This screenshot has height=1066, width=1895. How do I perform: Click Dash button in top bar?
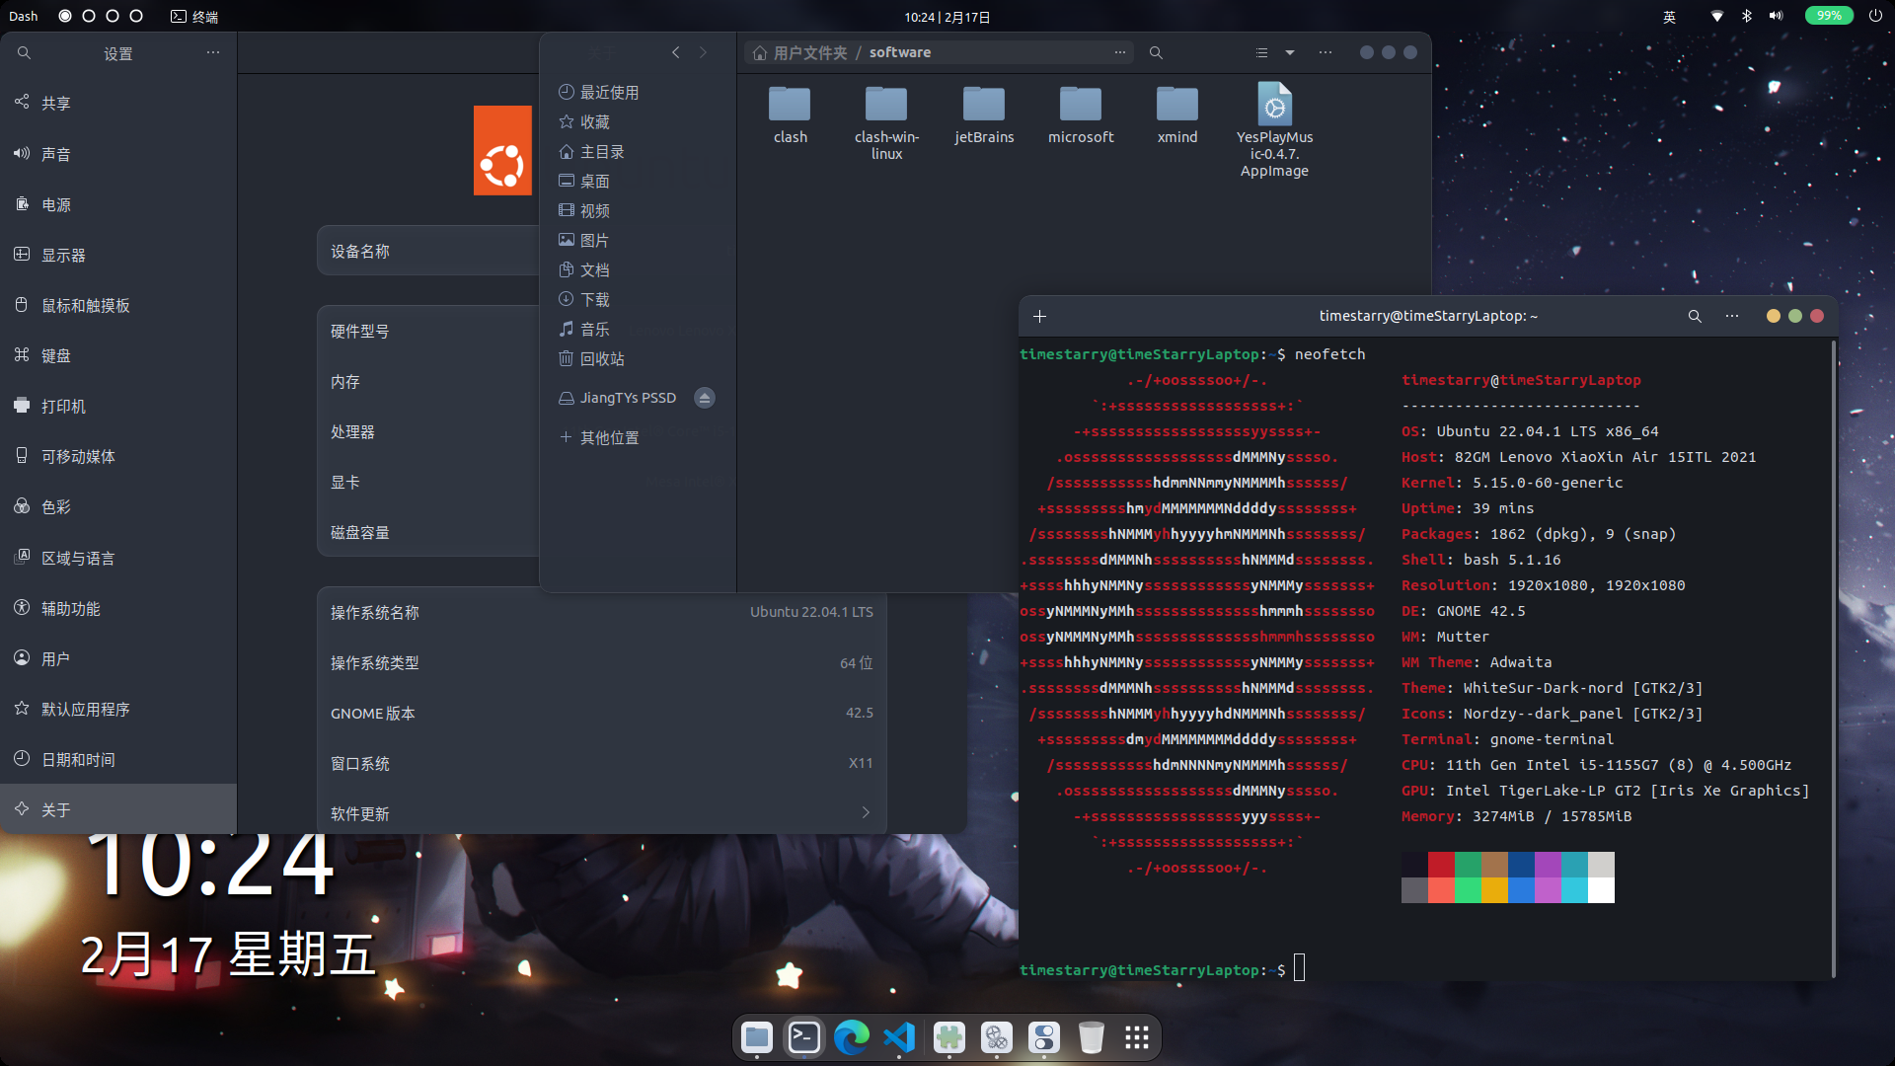click(24, 16)
